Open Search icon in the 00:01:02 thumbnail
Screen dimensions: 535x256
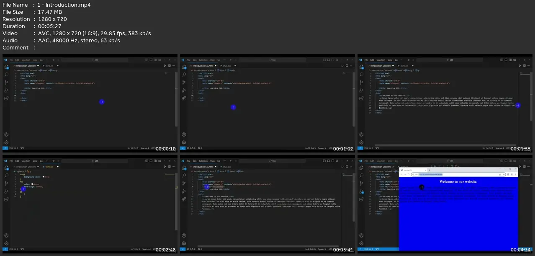point(184,75)
